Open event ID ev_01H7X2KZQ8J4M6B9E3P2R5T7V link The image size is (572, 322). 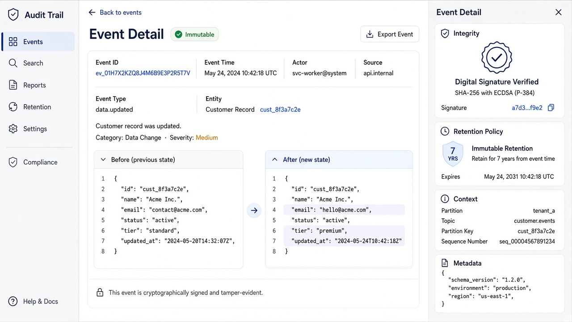pyautogui.click(x=143, y=73)
